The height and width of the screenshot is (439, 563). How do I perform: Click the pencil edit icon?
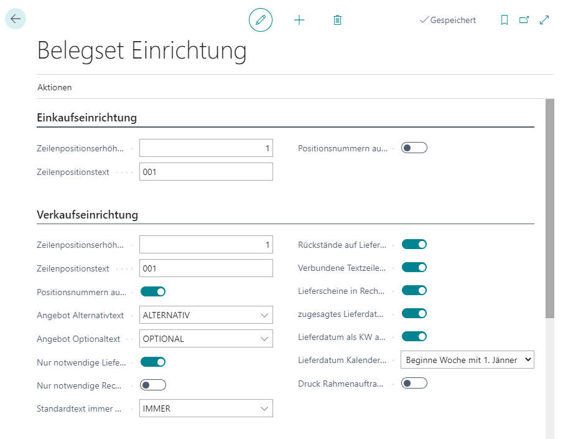pyautogui.click(x=261, y=20)
